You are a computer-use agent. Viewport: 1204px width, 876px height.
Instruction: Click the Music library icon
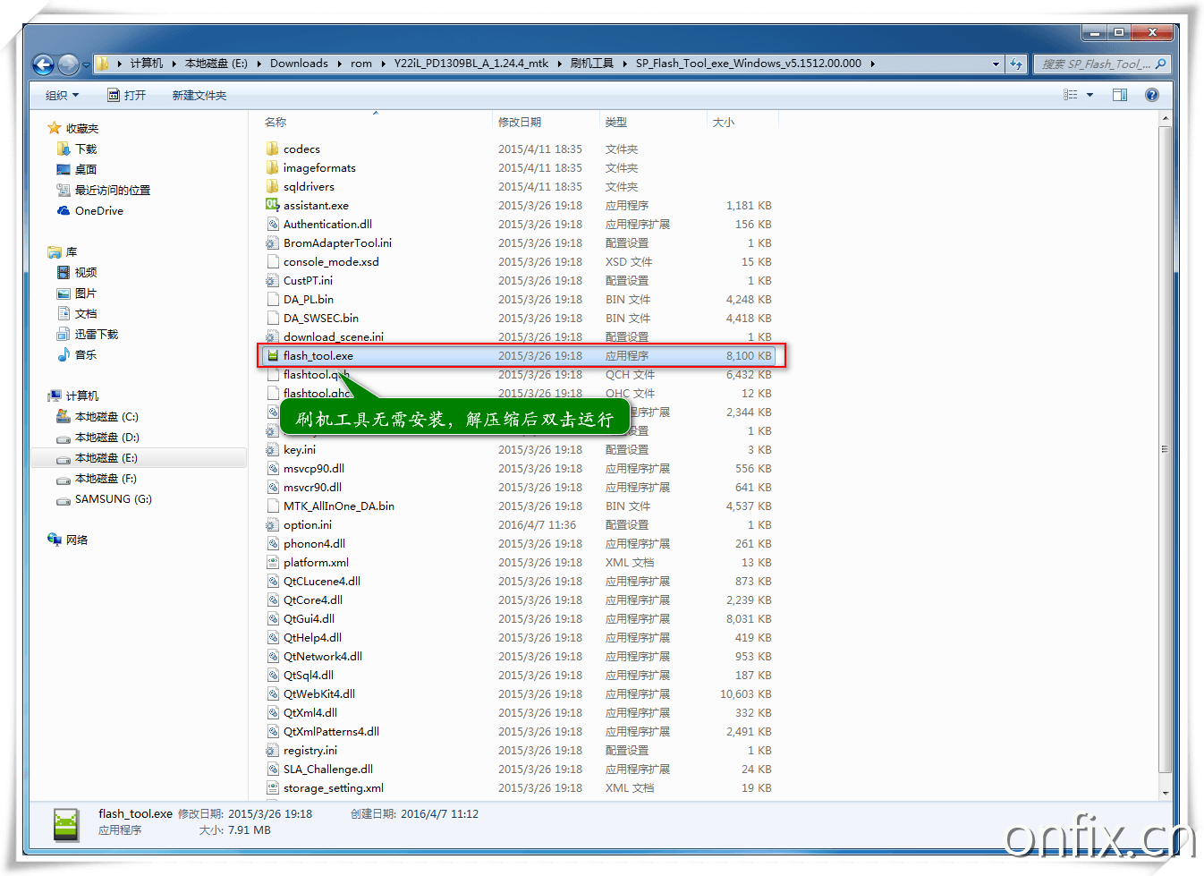[64, 355]
